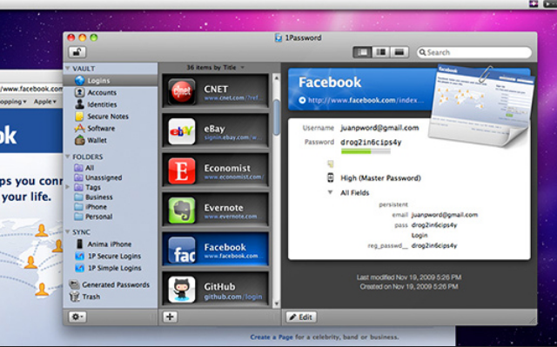This screenshot has height=347, width=557.
Task: Collapse the All Fields disclosure triangle
Action: tap(330, 192)
